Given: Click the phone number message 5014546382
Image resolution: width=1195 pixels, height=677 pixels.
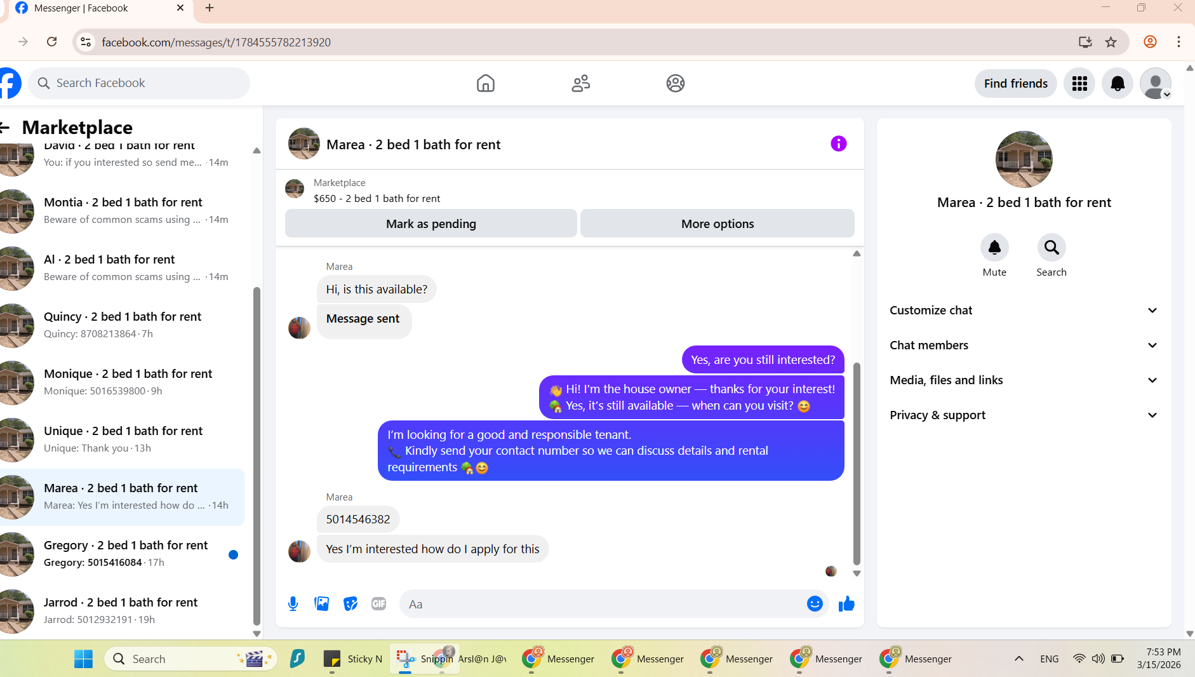Looking at the screenshot, I should [358, 519].
